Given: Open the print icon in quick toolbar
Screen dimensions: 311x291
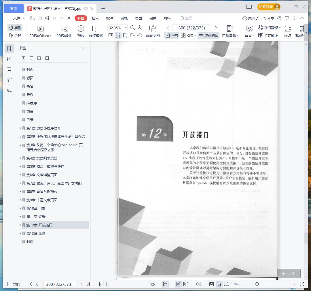Looking at the screenshot, I should coord(47,18).
